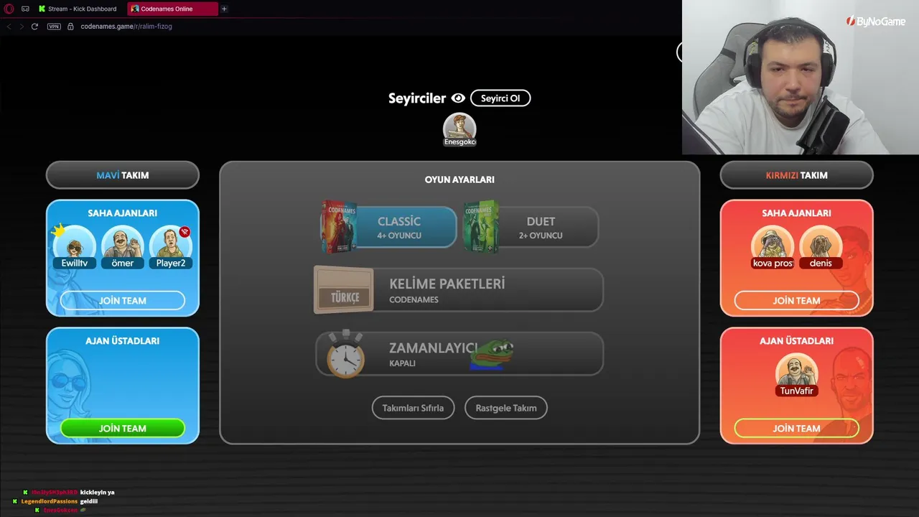
Task: Shuffle teams with Rastgele Takım
Action: click(506, 408)
